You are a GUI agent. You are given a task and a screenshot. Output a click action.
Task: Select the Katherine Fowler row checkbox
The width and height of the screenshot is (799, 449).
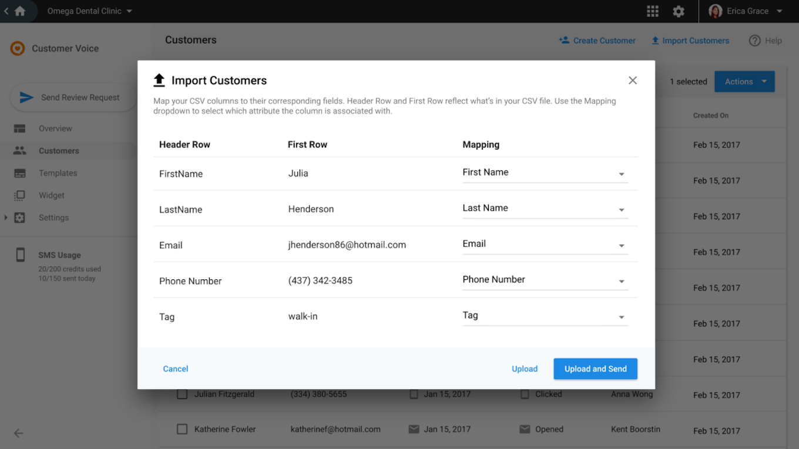coord(182,430)
